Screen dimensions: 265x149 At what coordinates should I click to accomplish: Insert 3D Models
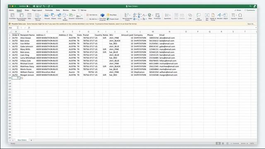pyautogui.click(x=65, y=17)
